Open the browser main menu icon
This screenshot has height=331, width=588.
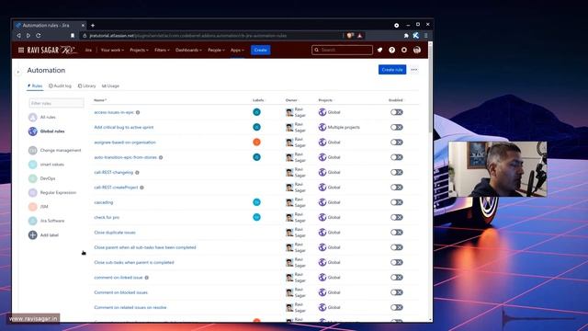pos(425,36)
